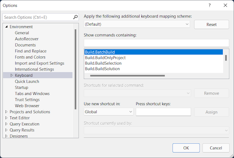Expand the Keyboard tree node
Viewport: 234px width, 158px height.
pyautogui.click(x=11, y=75)
